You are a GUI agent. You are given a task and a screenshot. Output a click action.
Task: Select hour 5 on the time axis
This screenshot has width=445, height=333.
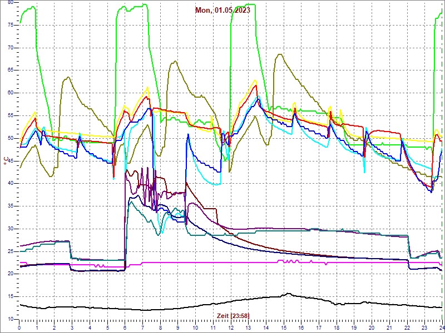pyautogui.click(x=107, y=327)
